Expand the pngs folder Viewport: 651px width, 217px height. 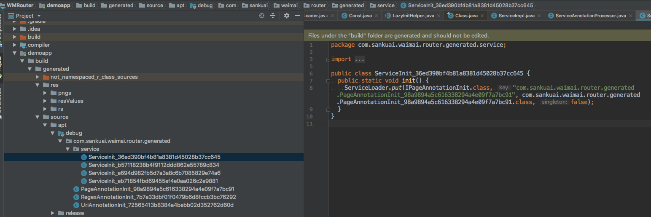point(45,93)
